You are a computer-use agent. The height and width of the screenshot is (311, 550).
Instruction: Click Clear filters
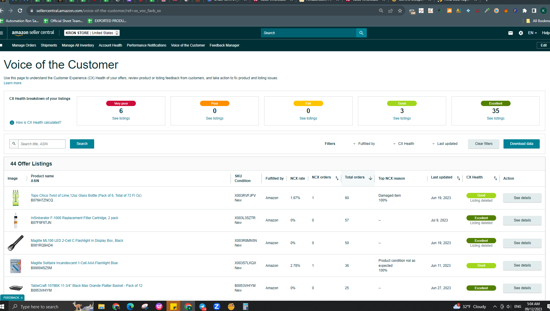click(x=484, y=144)
